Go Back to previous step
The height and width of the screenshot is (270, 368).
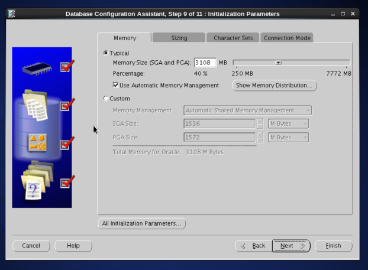(x=253, y=246)
